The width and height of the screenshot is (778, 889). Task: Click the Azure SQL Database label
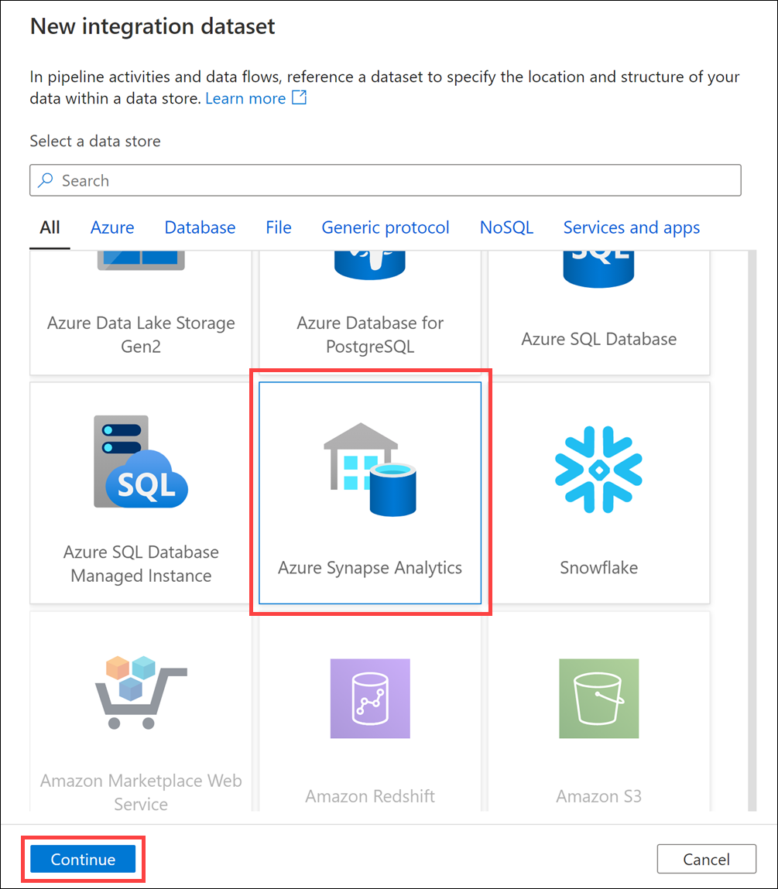point(598,339)
